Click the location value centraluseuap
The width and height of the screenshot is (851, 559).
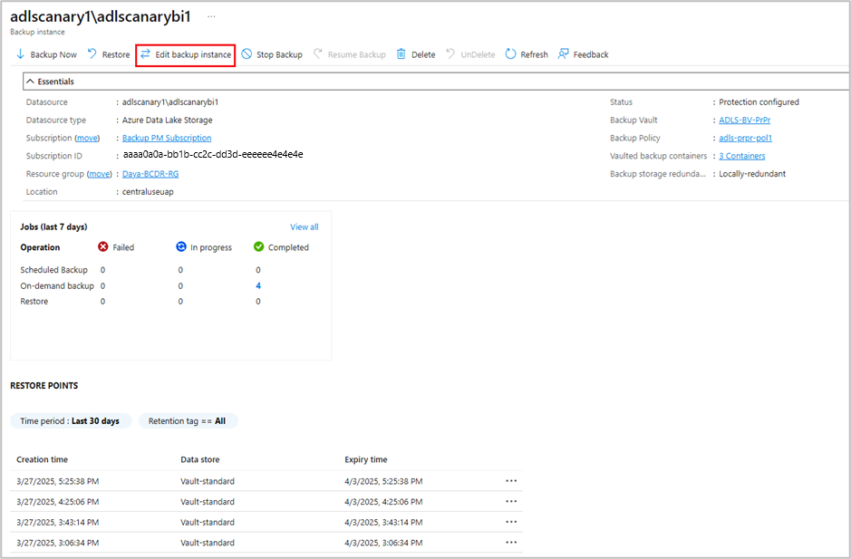[x=148, y=191]
